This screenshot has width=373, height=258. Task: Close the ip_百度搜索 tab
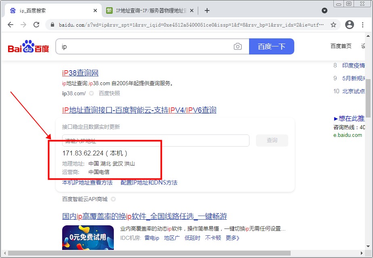pyautogui.click(x=95, y=10)
